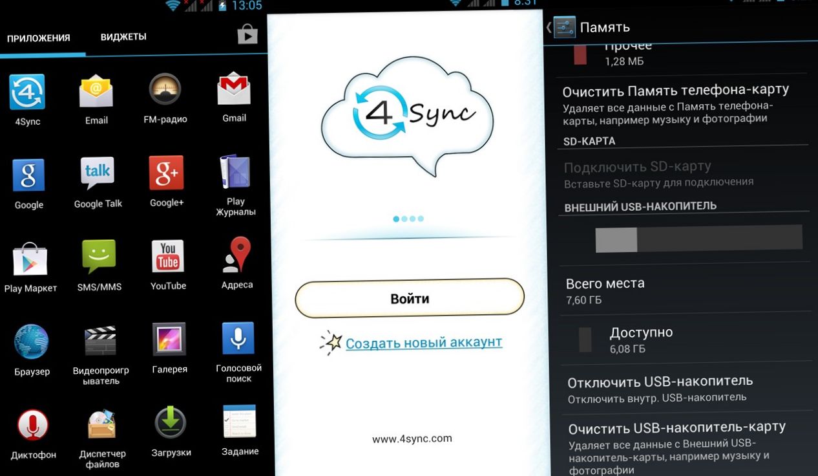Viewport: 818px width, 476px height.
Task: Click the red Прочее color swatch
Action: pyautogui.click(x=580, y=54)
